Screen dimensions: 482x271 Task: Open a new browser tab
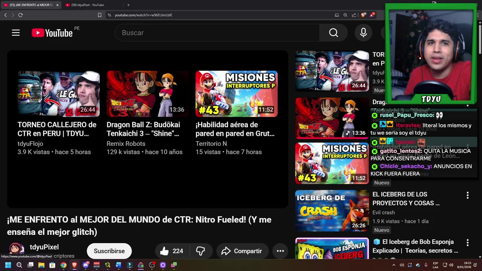tap(128, 5)
